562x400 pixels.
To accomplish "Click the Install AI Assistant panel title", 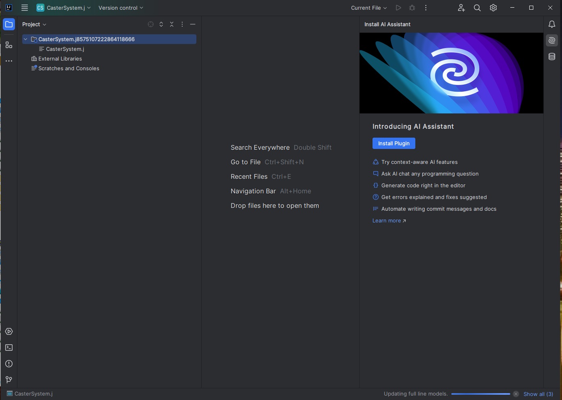I will click(x=387, y=24).
